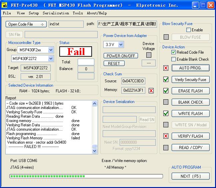Click the POWER ON/OFF button

pos(121,56)
